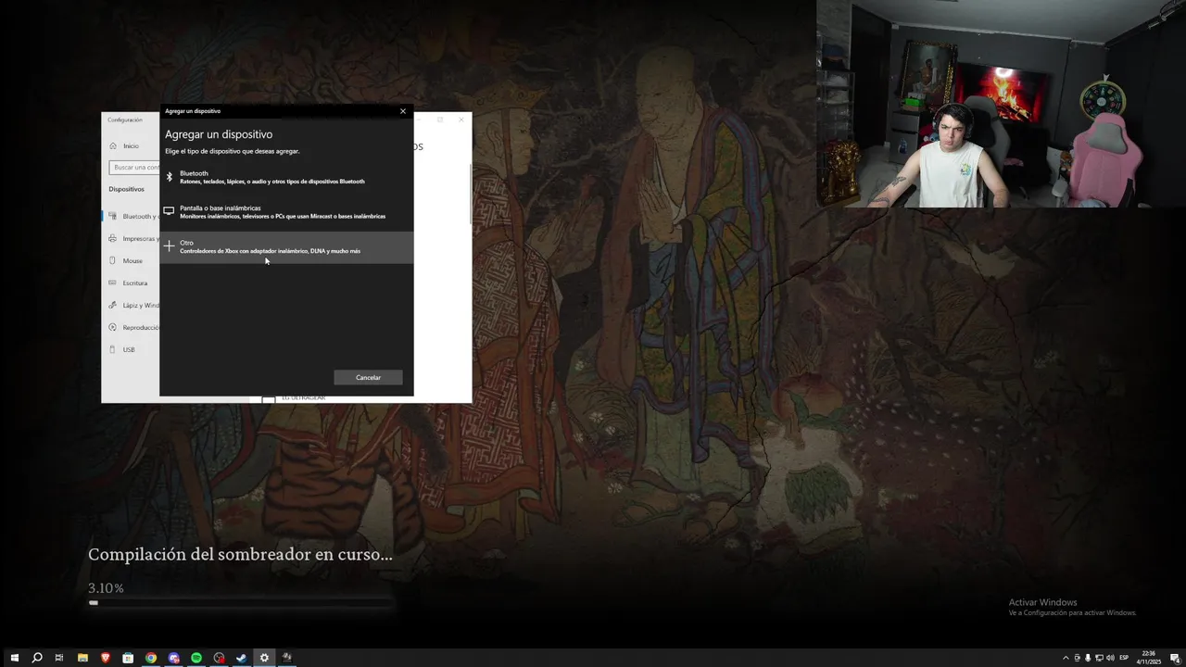Viewport: 1186px width, 667px height.
Task: Choose the Bluetooth device type option
Action: pos(286,177)
